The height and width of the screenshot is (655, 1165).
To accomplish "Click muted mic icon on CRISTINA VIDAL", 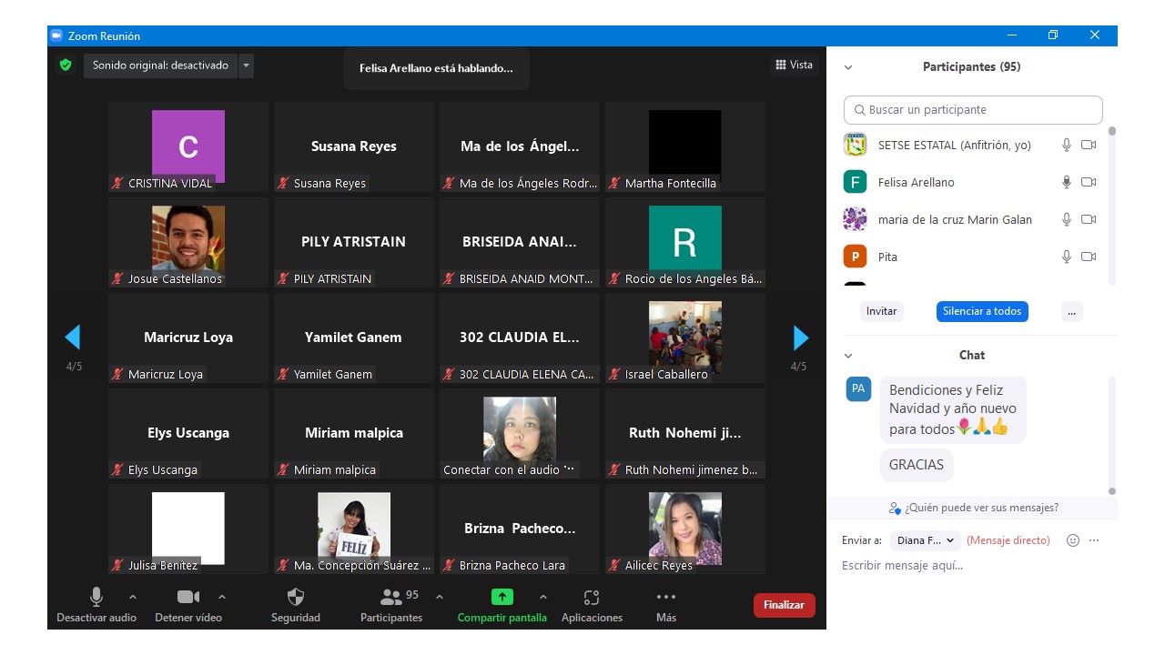I will 117,183.
